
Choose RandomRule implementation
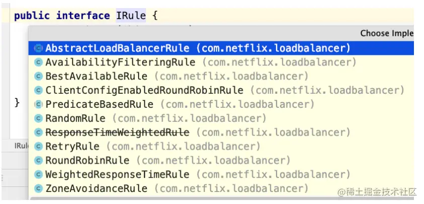tap(221, 118)
